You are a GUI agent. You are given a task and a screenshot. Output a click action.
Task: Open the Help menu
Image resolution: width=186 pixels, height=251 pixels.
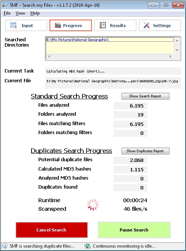(35, 13)
